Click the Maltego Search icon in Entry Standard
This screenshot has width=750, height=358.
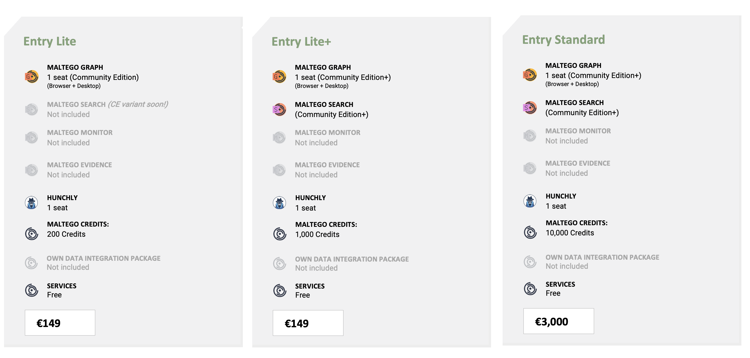click(530, 108)
